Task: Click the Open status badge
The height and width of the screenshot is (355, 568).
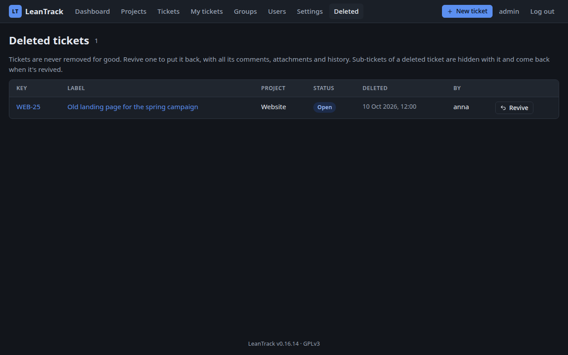Action: click(x=324, y=107)
